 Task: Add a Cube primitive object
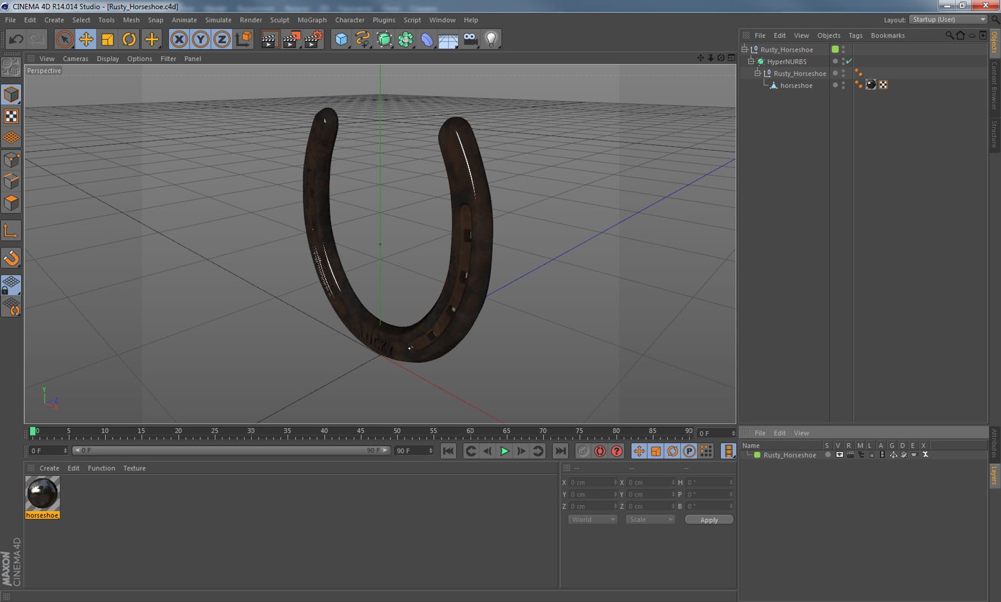point(341,40)
